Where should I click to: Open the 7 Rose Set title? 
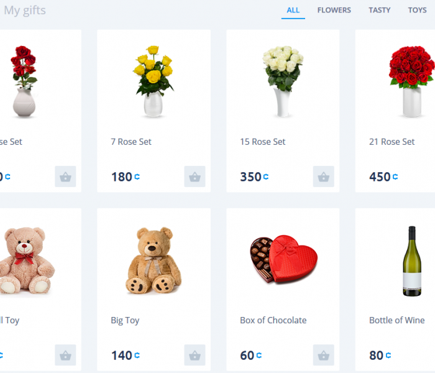coord(131,142)
